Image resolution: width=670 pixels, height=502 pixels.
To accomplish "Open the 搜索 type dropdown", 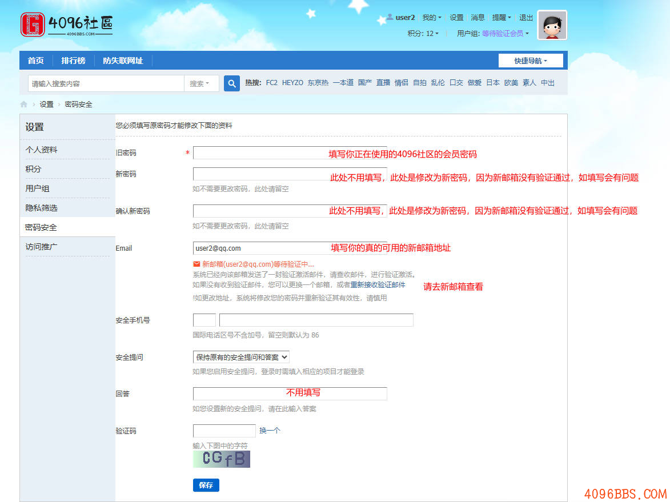I will tap(199, 83).
